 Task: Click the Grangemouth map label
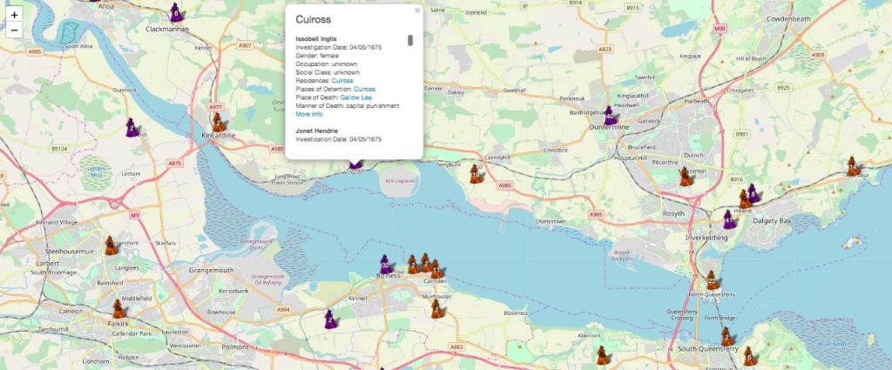pos(211,270)
